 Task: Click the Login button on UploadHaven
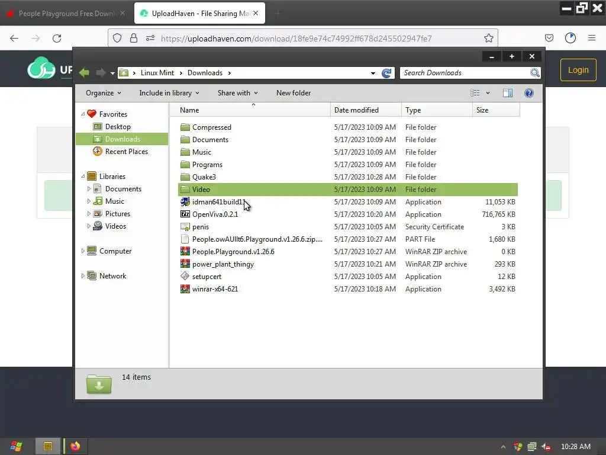pyautogui.click(x=578, y=70)
